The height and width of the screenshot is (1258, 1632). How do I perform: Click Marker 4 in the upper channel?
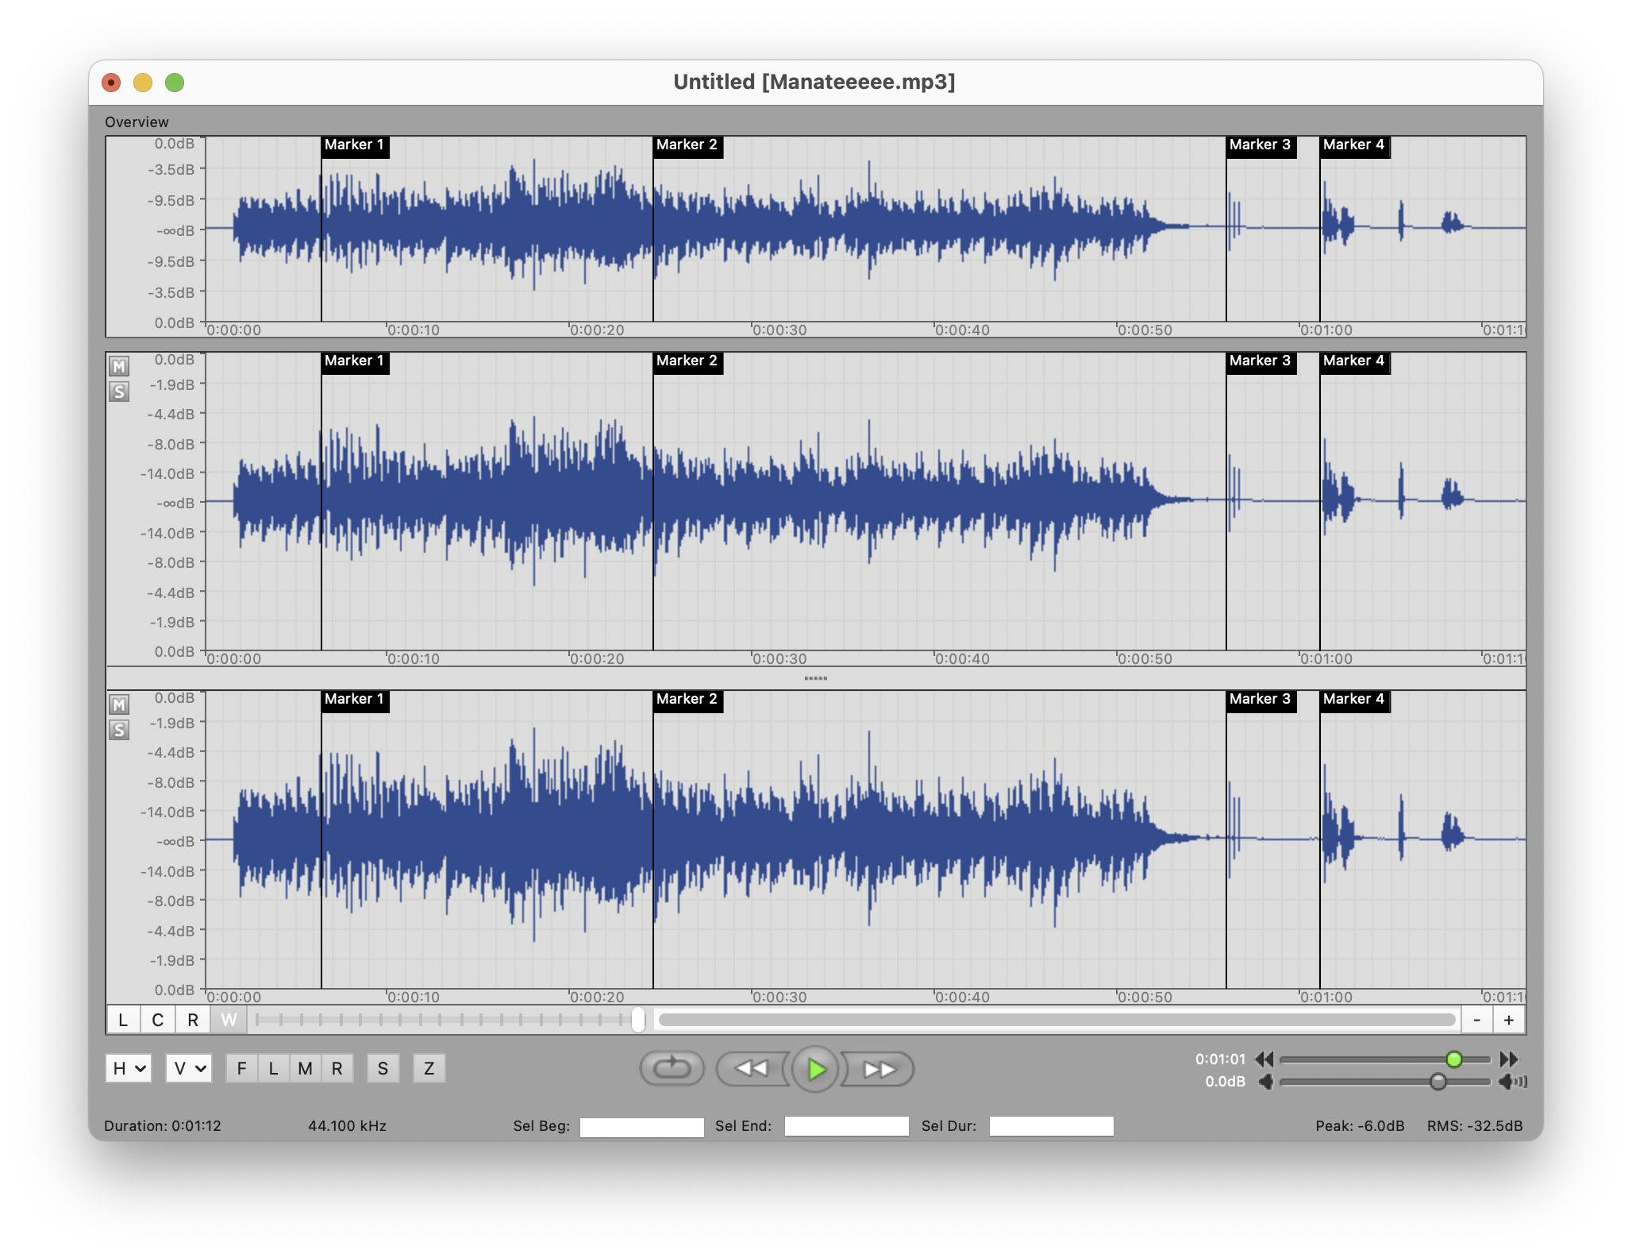(x=1354, y=361)
